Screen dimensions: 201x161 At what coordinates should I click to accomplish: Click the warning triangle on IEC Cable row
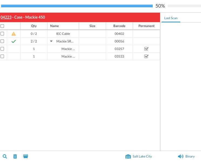tap(13, 34)
